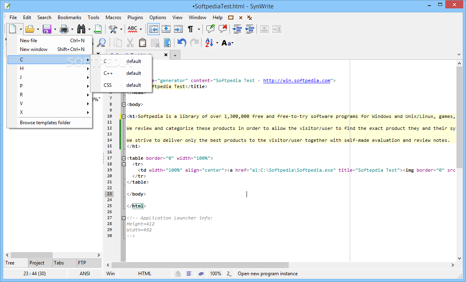Click the Paste clipboard icon
The image size is (466, 282).
[x=143, y=43]
